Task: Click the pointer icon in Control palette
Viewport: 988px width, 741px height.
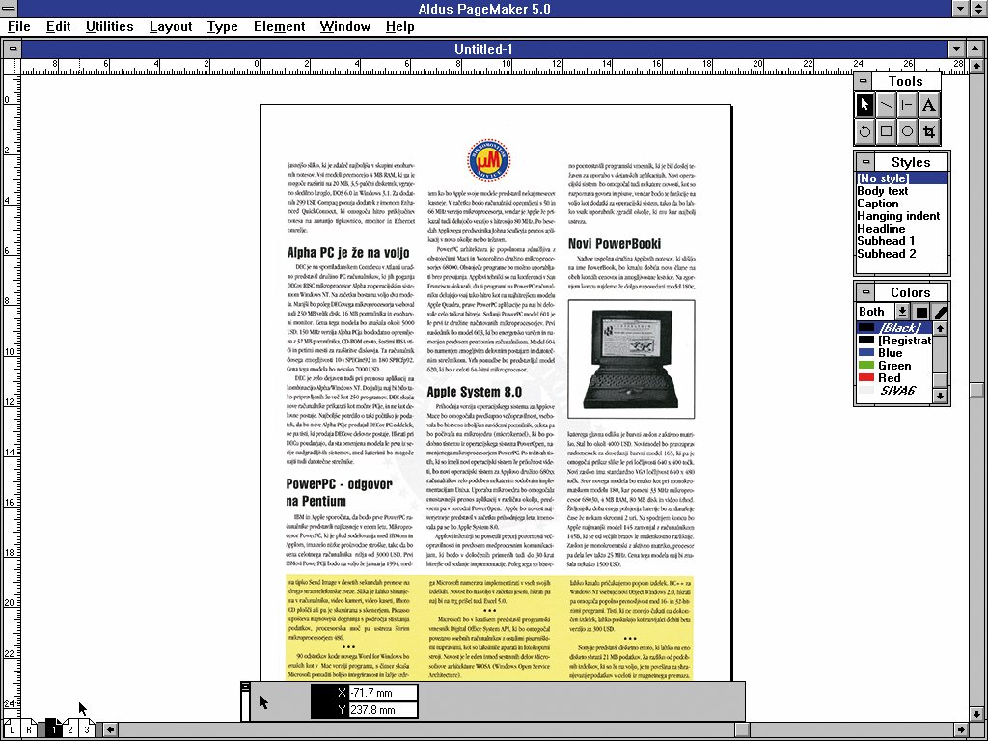Action: click(263, 702)
